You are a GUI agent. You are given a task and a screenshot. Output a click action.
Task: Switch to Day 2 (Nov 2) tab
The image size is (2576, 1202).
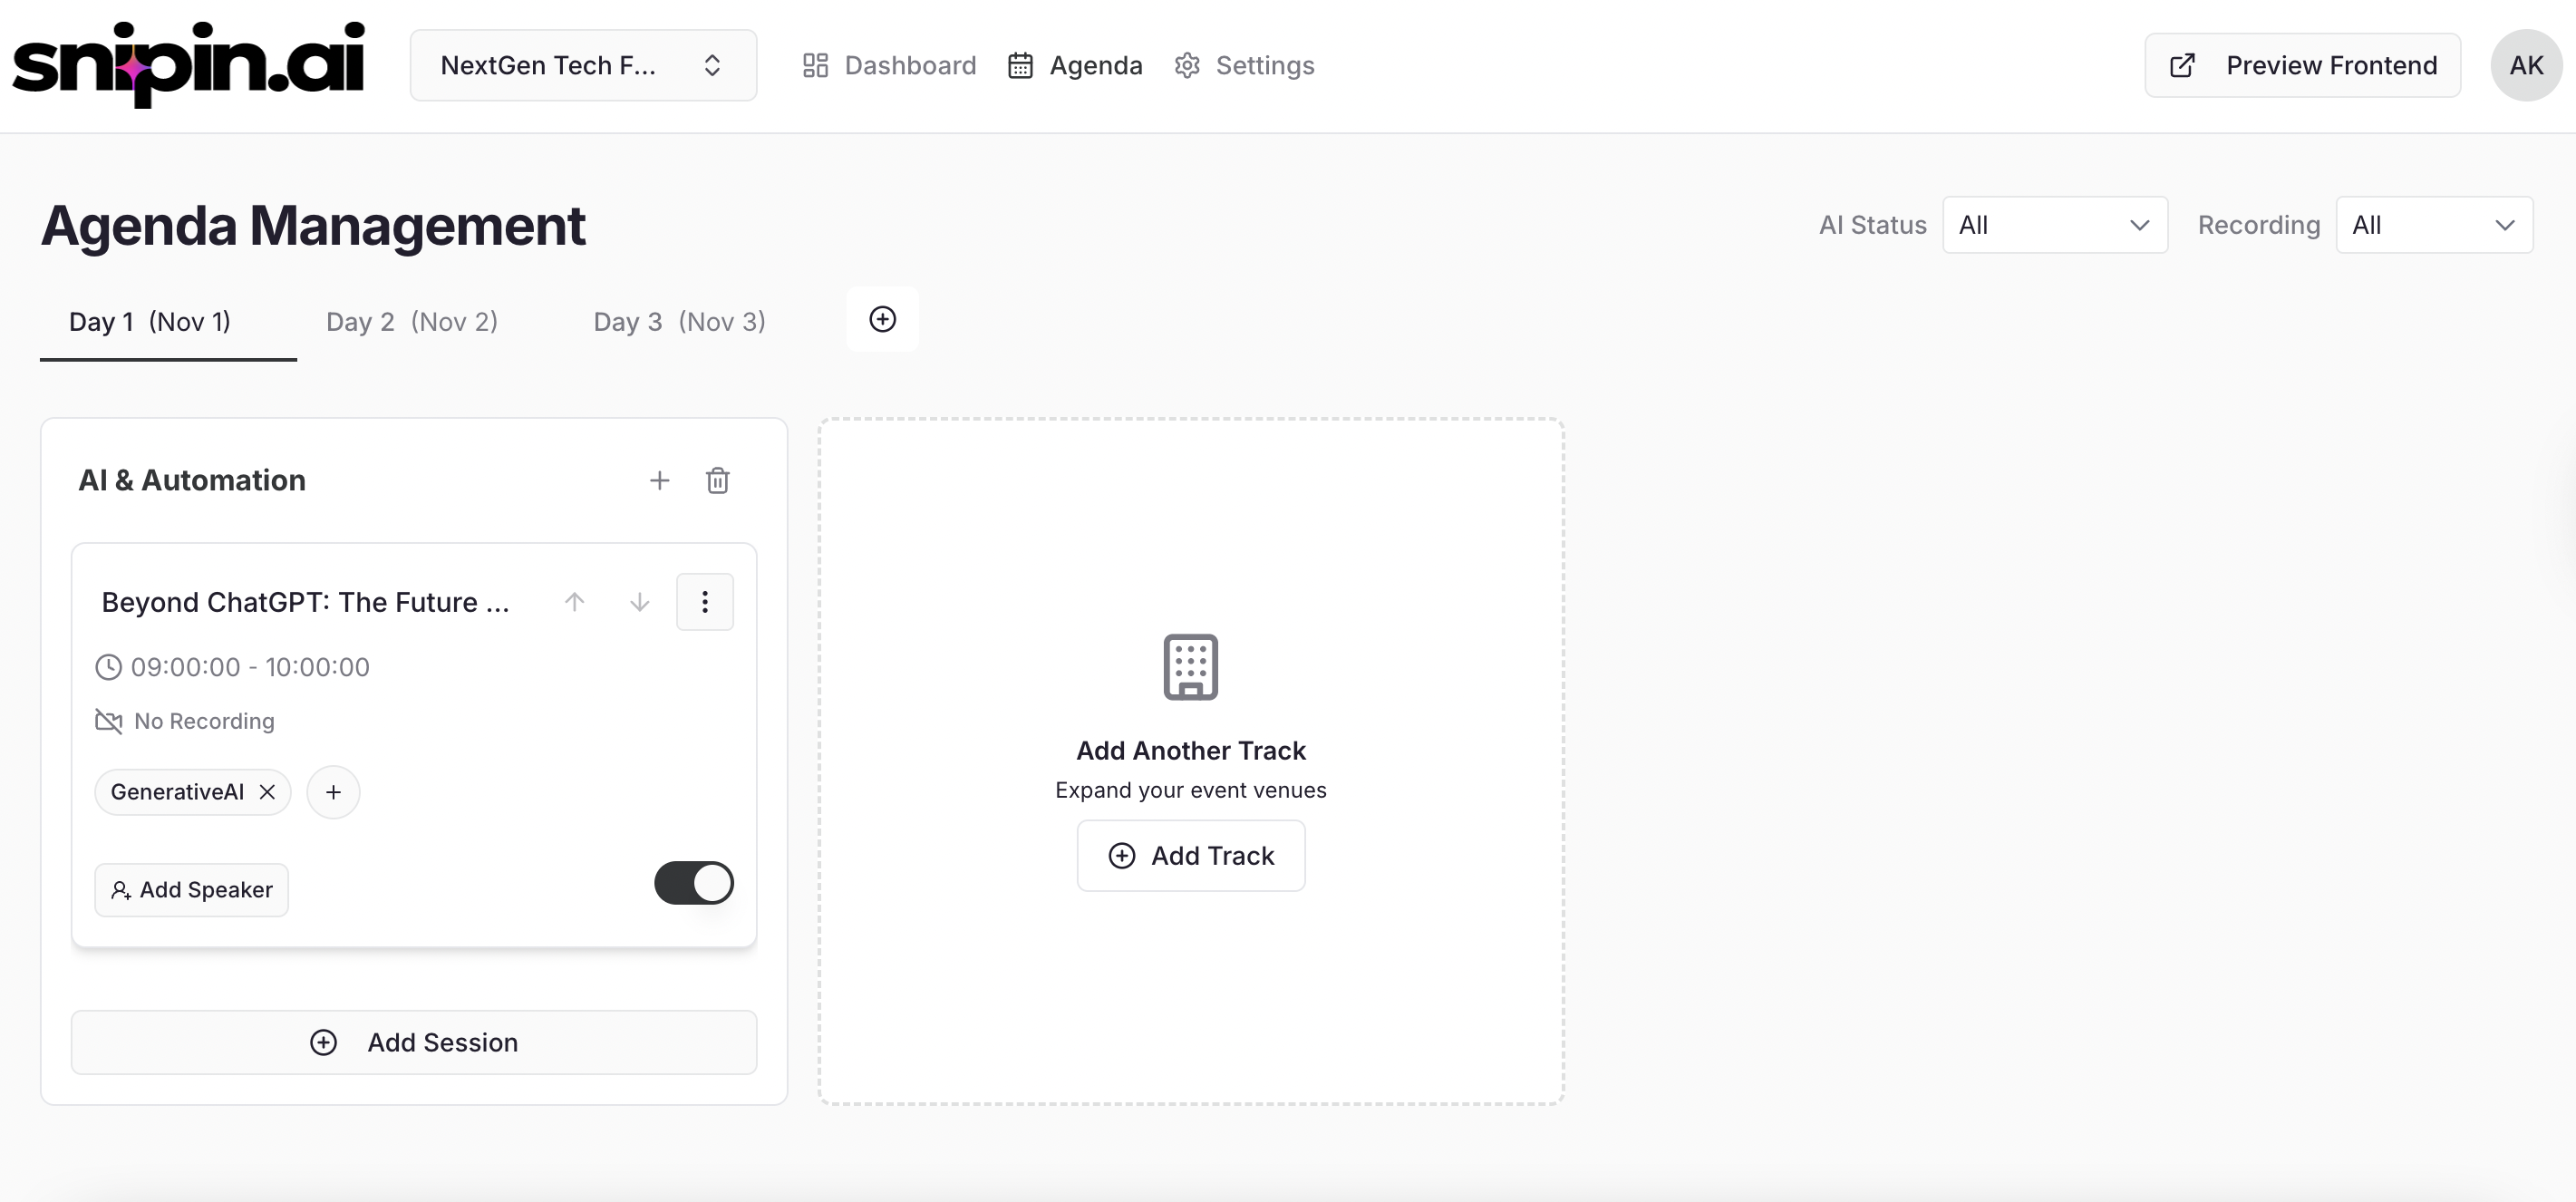point(412,322)
